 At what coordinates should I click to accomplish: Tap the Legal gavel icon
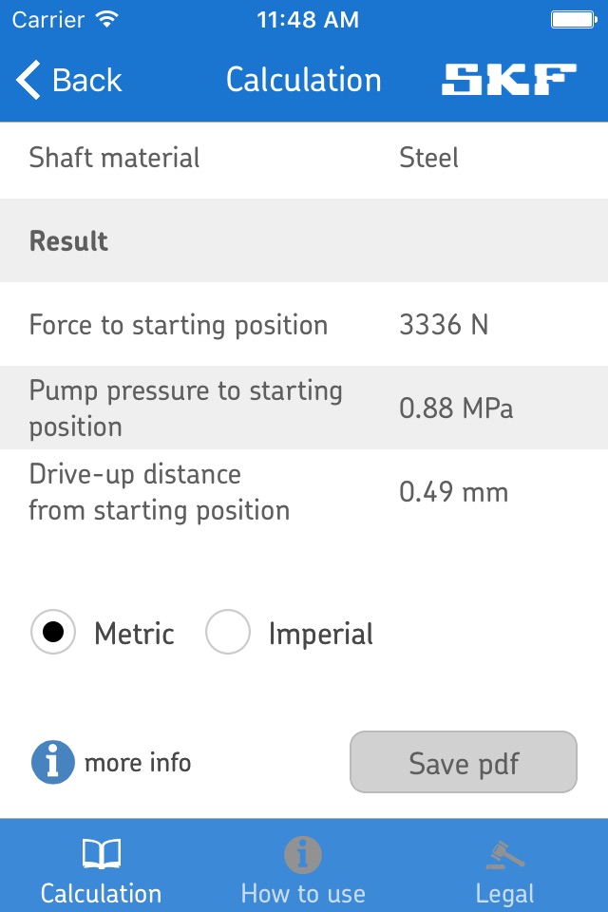505,855
